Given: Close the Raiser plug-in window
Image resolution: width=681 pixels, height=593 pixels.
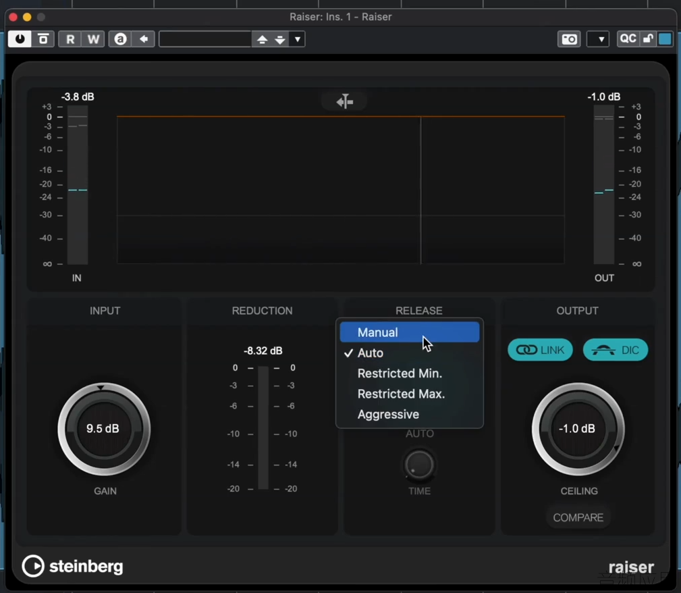Looking at the screenshot, I should click(x=13, y=17).
